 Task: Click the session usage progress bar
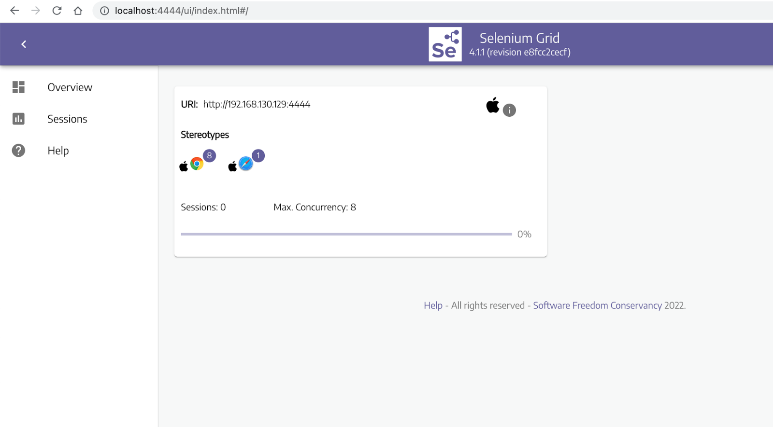tap(346, 234)
